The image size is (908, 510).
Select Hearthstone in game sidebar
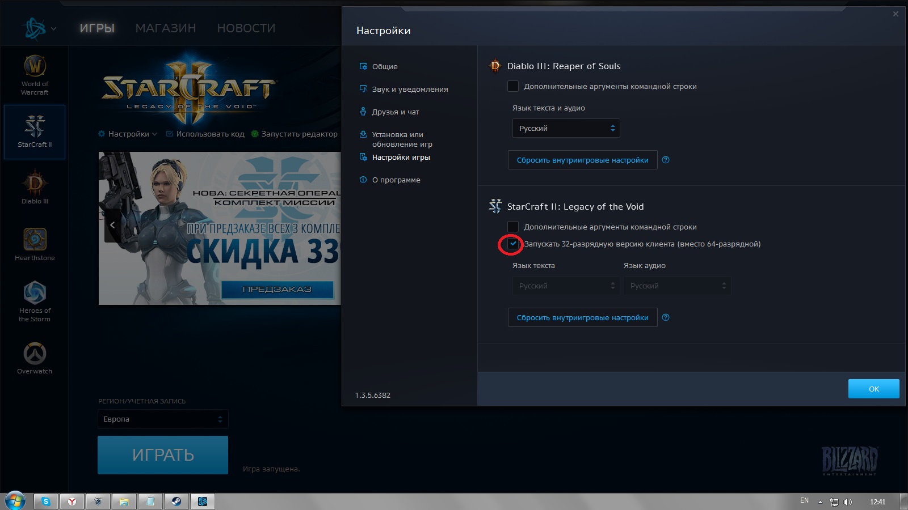click(35, 244)
